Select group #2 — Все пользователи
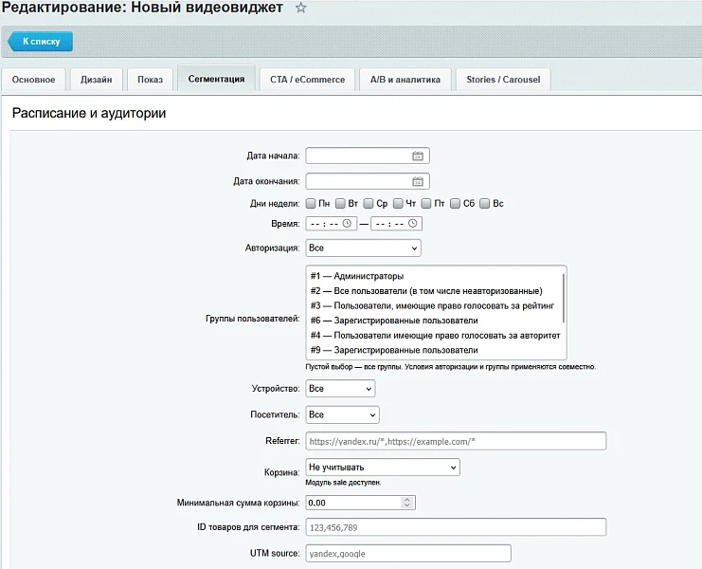Image resolution: width=702 pixels, height=569 pixels. [434, 291]
